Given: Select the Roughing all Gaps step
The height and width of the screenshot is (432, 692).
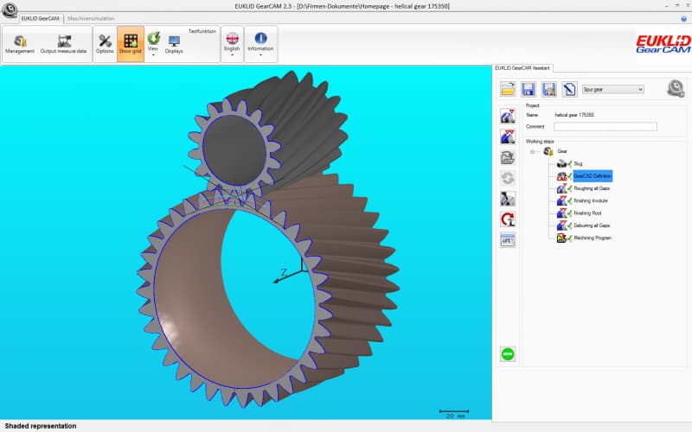Looking at the screenshot, I should pos(592,188).
